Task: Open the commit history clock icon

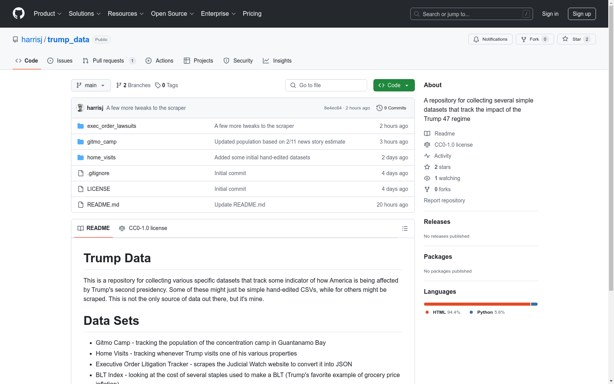Action: (x=380, y=108)
